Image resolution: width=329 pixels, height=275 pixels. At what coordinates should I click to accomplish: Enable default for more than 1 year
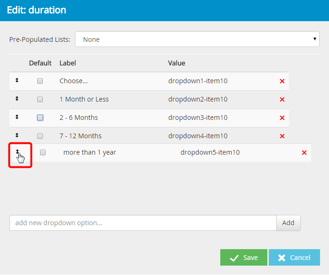coord(43,152)
